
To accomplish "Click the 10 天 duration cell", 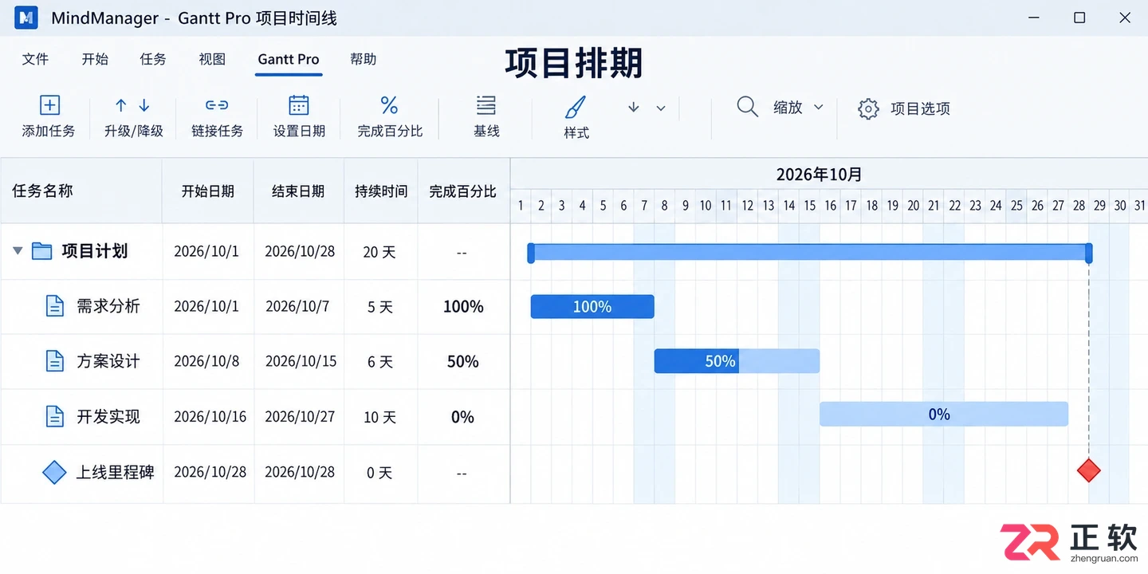I will 379,417.
